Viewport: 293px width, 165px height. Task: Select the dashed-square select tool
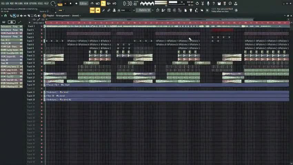32,16
